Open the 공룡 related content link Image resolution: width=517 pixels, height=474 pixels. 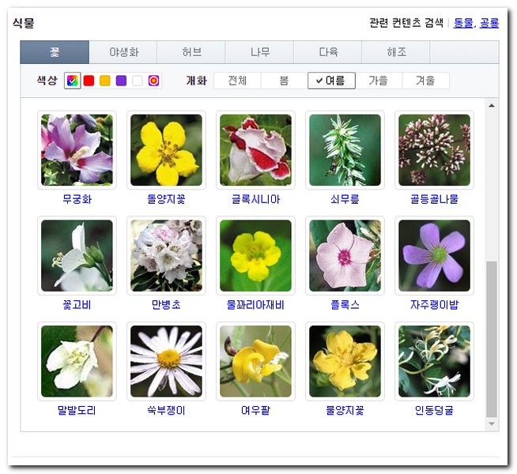coord(489,23)
